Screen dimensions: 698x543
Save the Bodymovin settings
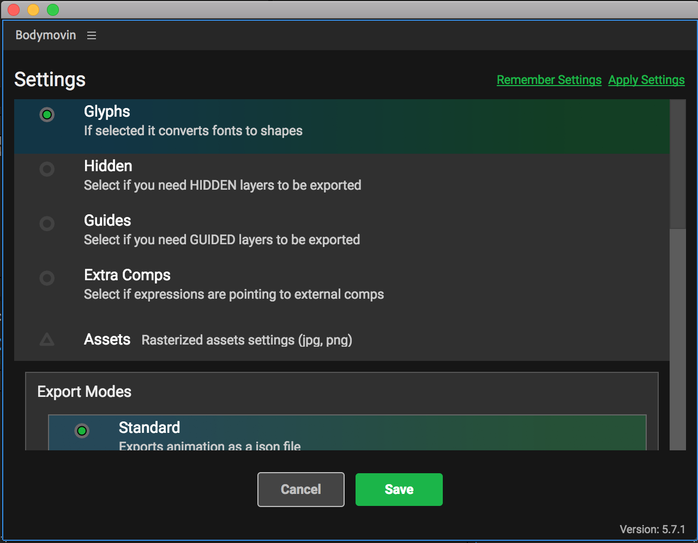click(399, 490)
